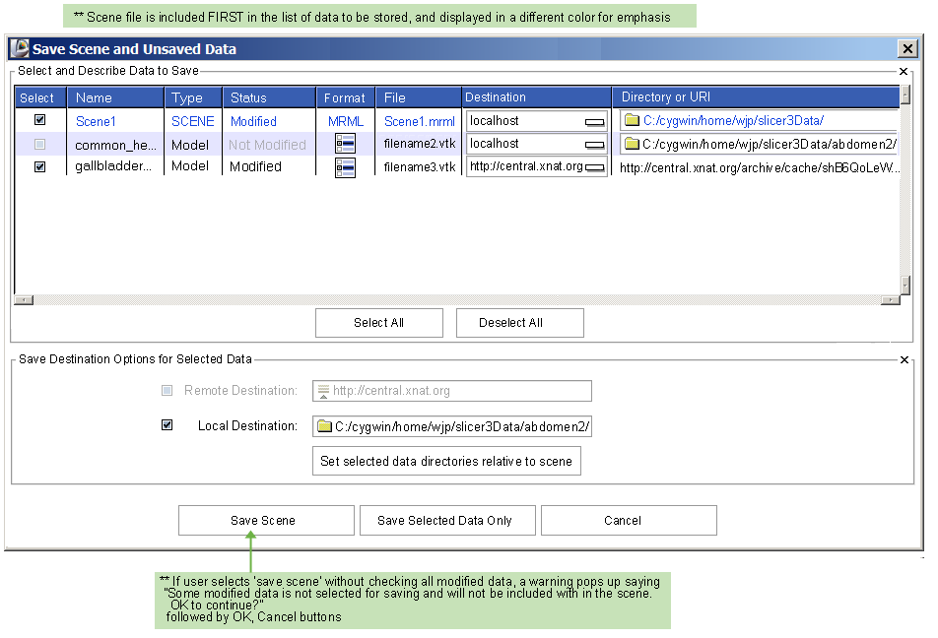This screenshot has width=938, height=638.
Task: Open Scene1 destination dropdown showing localhost
Action: [594, 122]
